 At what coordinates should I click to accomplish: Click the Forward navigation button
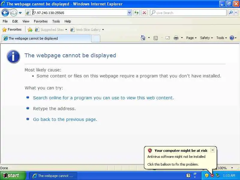(13, 13)
